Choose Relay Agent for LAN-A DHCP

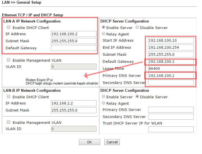pos(104,34)
